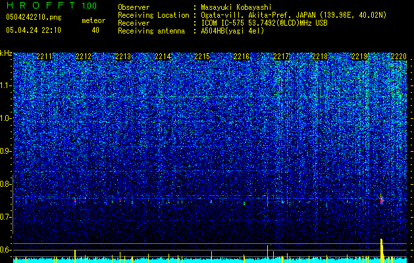Click the 2212 time marker
414x263 pixels.
point(84,57)
